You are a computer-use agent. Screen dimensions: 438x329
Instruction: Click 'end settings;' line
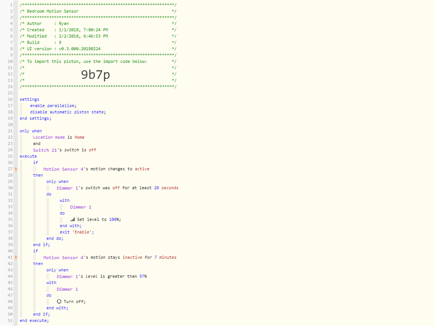pyautogui.click(x=35, y=119)
